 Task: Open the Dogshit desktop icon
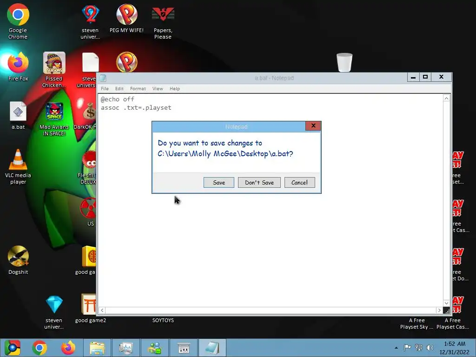[x=18, y=260]
